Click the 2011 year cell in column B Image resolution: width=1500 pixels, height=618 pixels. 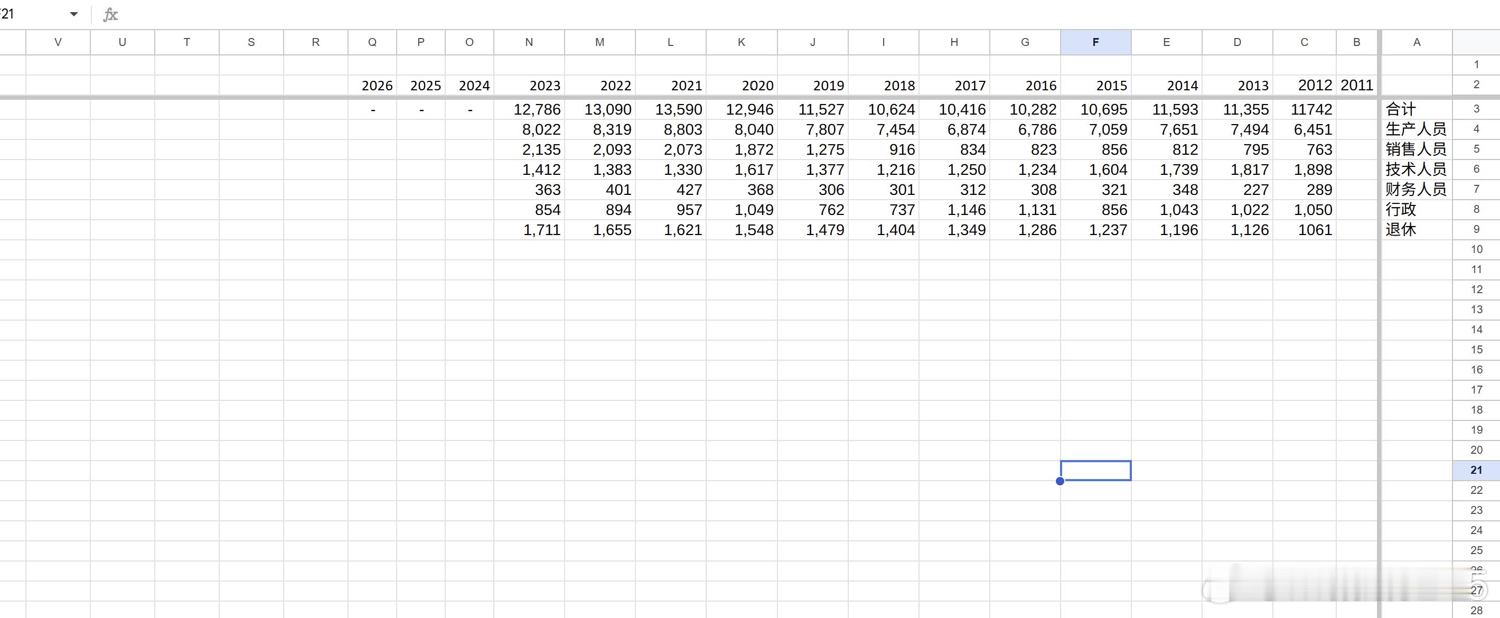(1356, 86)
